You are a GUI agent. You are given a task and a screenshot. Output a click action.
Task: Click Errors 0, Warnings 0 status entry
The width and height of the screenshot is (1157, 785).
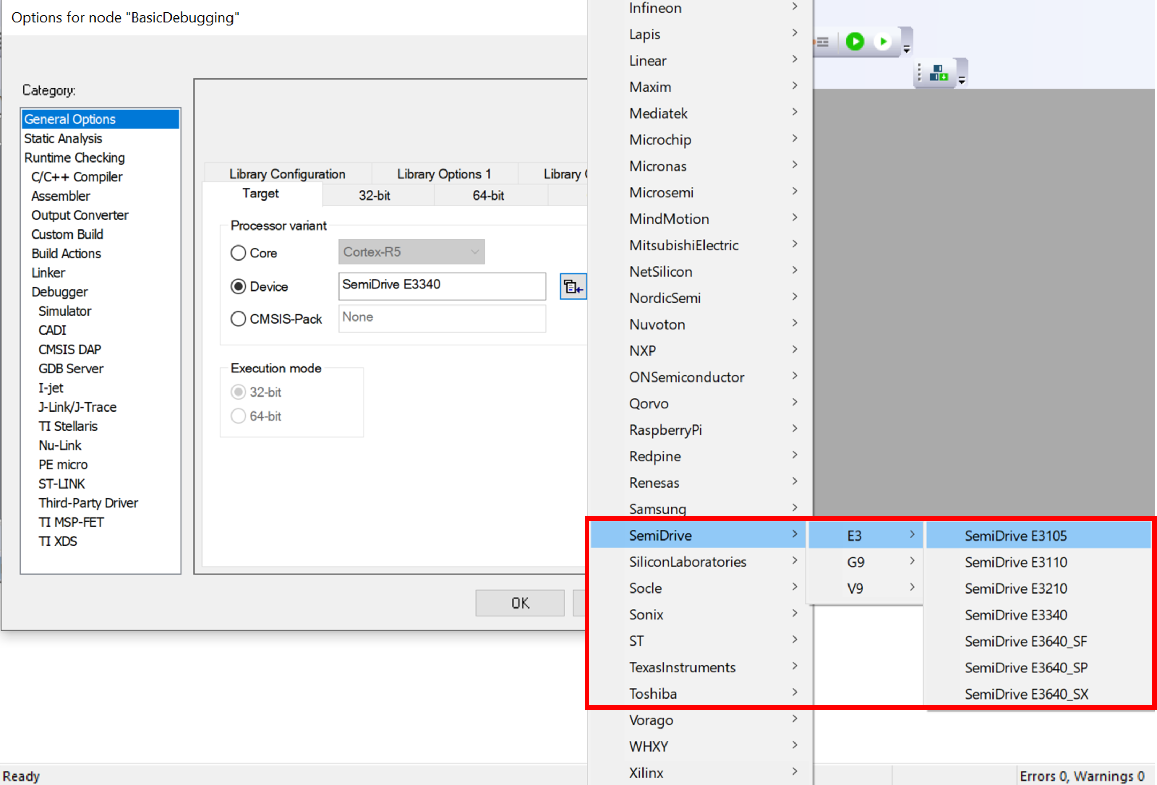click(1082, 776)
